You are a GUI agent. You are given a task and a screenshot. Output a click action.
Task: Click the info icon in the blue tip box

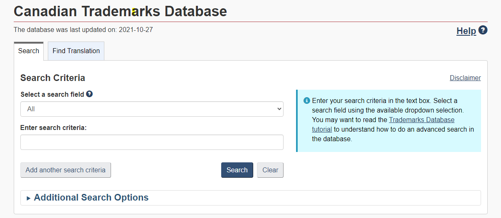pyautogui.click(x=307, y=100)
